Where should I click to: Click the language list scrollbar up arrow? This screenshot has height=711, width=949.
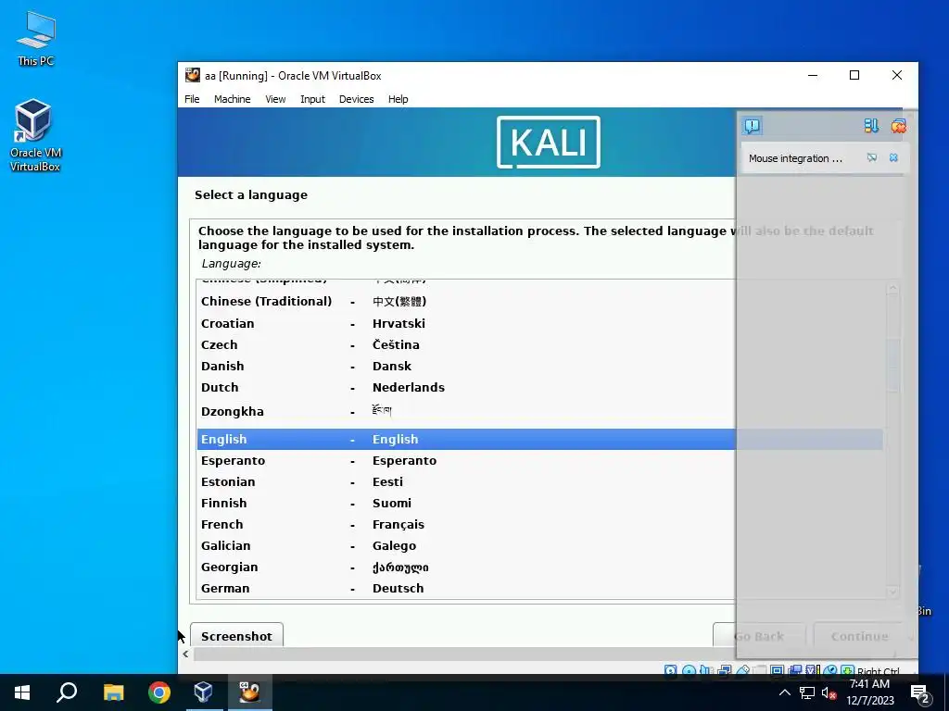892,289
